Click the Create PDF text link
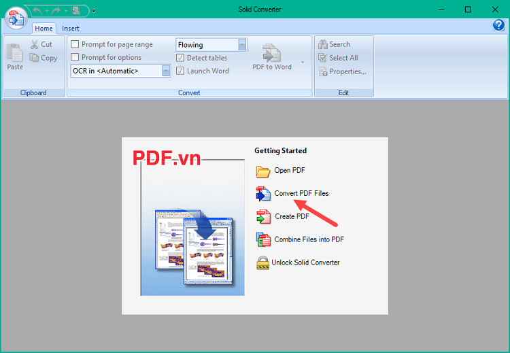The width and height of the screenshot is (510, 353). (x=292, y=216)
